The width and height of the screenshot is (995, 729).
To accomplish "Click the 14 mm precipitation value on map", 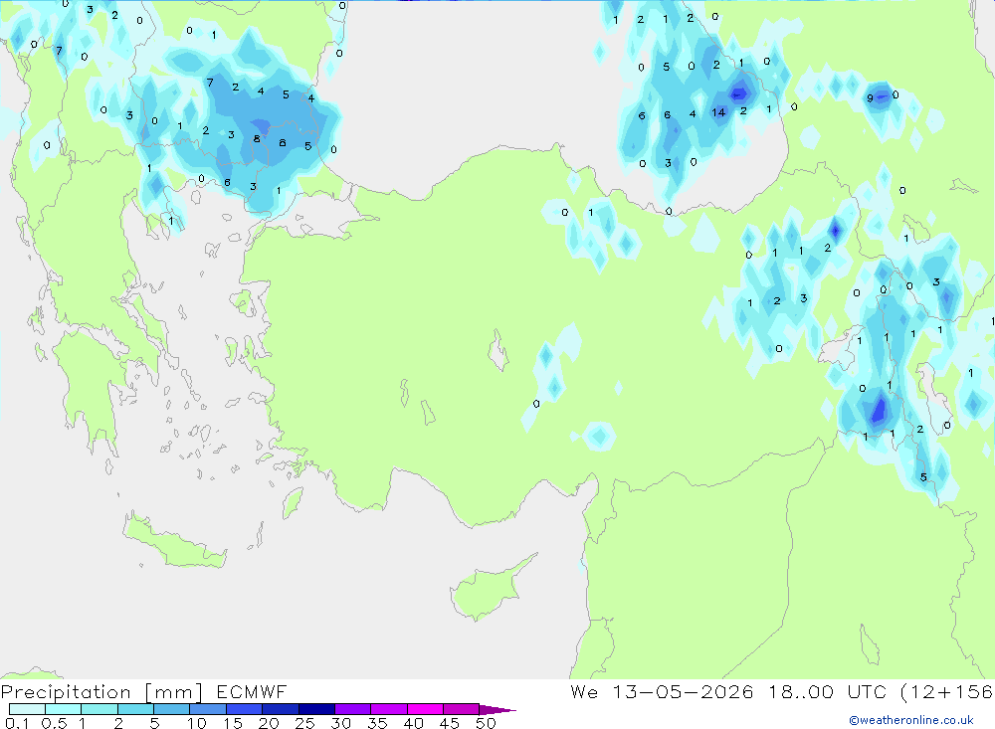I will coord(718,112).
